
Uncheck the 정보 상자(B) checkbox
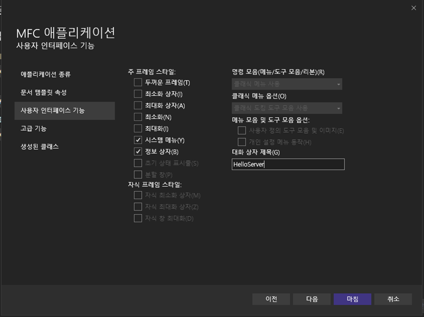click(138, 152)
